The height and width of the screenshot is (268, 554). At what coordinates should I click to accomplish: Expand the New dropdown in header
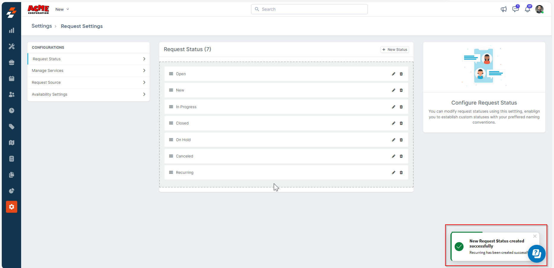click(62, 10)
